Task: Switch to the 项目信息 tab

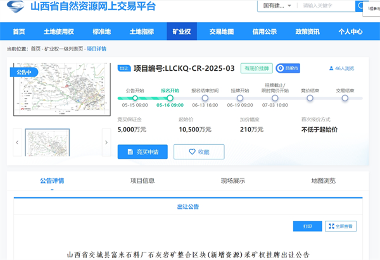Action: [142, 181]
